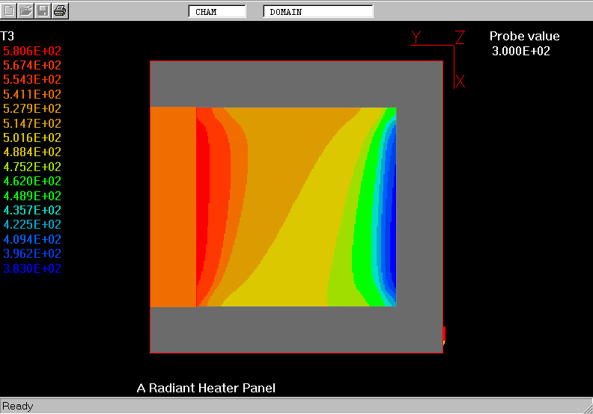
Task: Click the 3.830E+02 blue legend value
Action: 33,268
